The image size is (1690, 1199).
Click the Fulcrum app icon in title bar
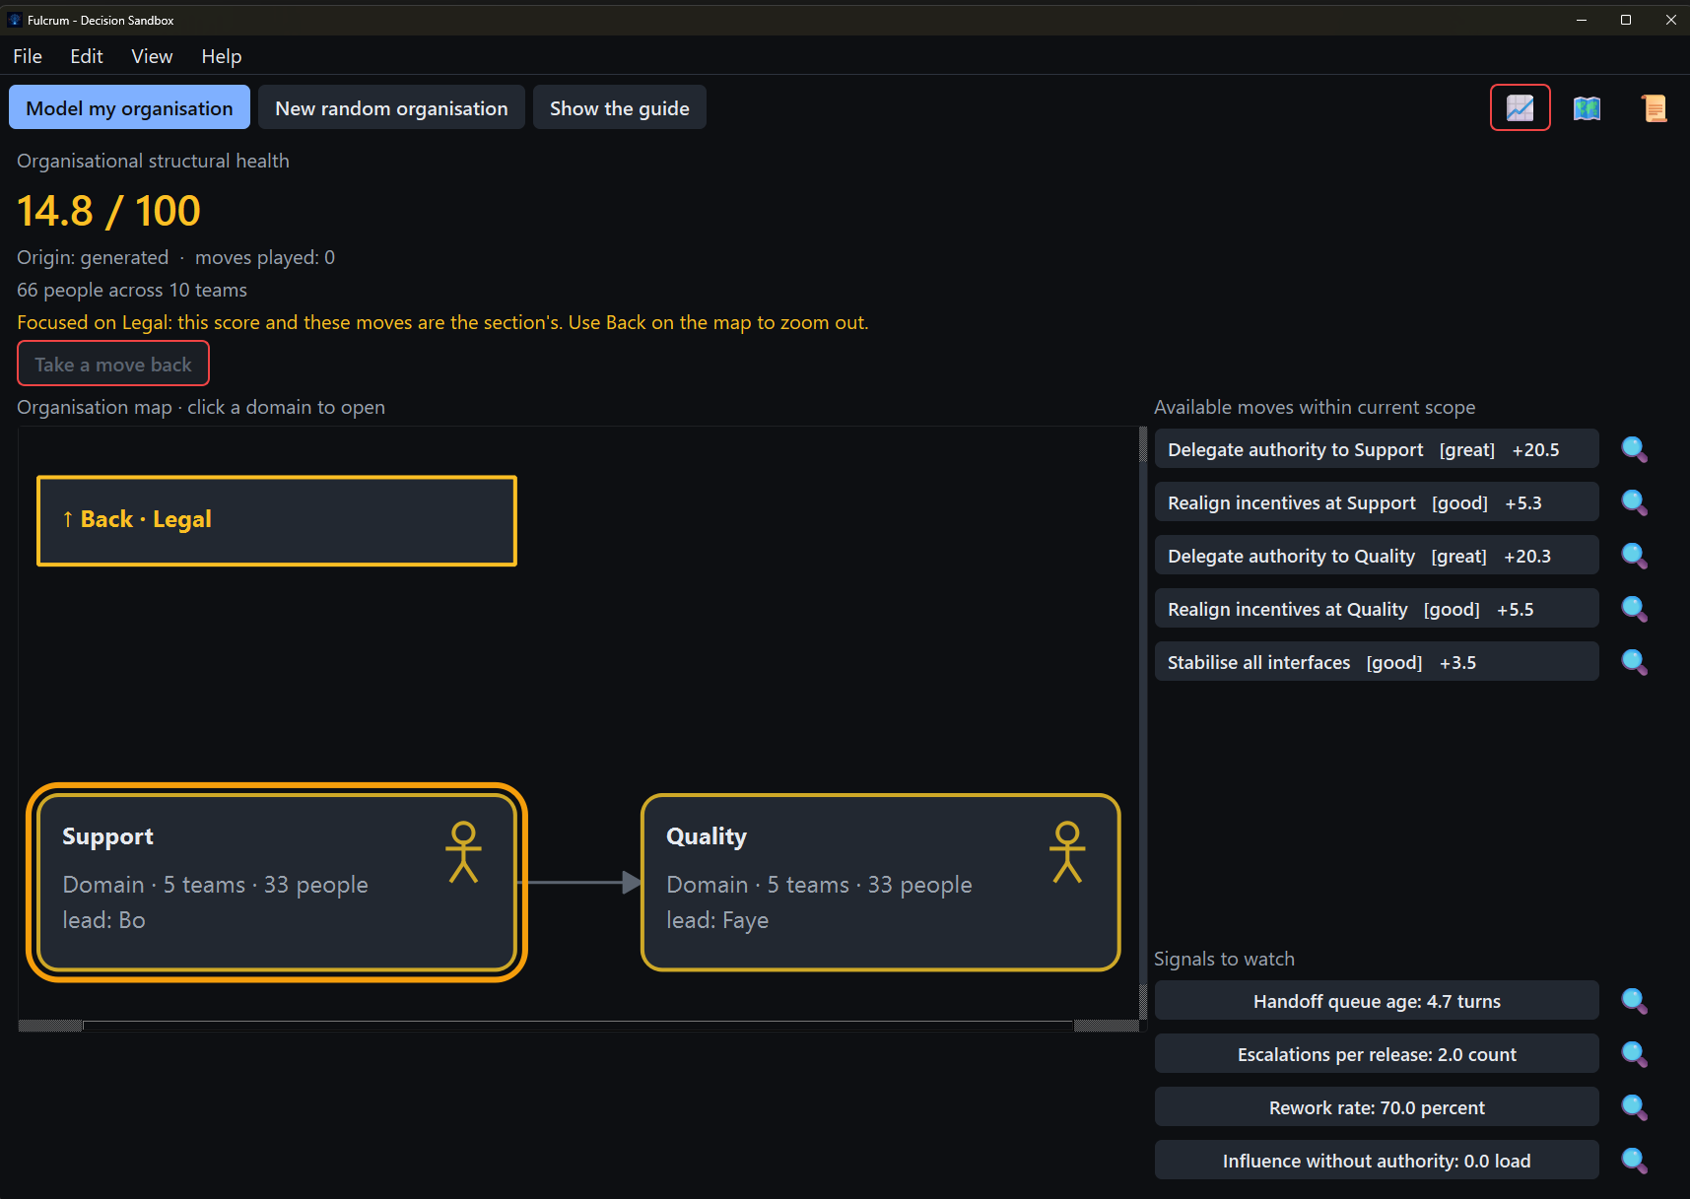tap(14, 20)
